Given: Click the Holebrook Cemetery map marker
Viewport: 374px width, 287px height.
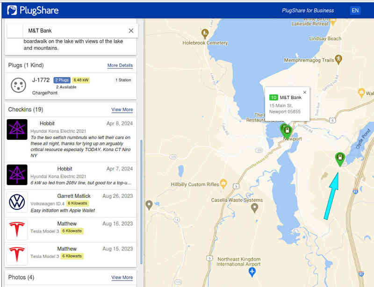Looking at the screenshot, I should coord(204,34).
